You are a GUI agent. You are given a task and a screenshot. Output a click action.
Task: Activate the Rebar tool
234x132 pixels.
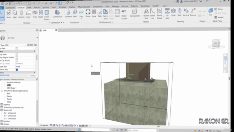(x=88, y=14)
